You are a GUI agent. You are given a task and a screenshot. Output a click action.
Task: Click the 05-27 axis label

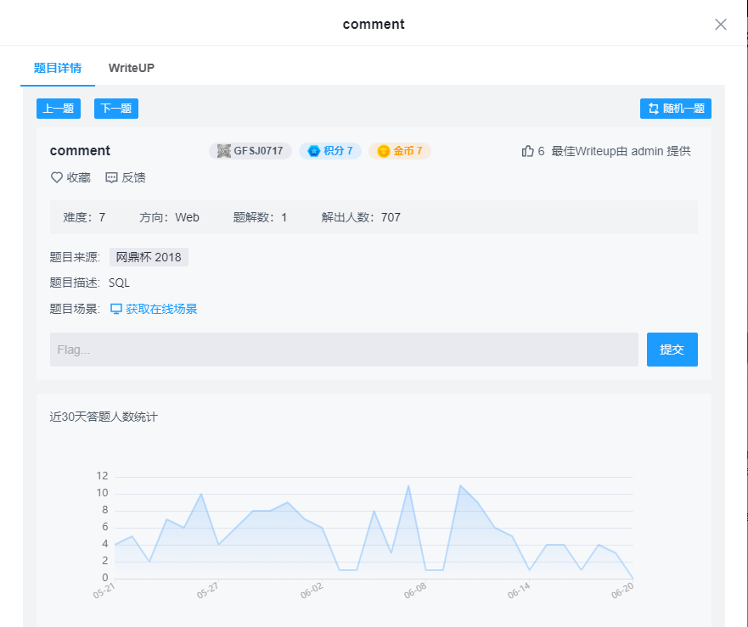(208, 591)
